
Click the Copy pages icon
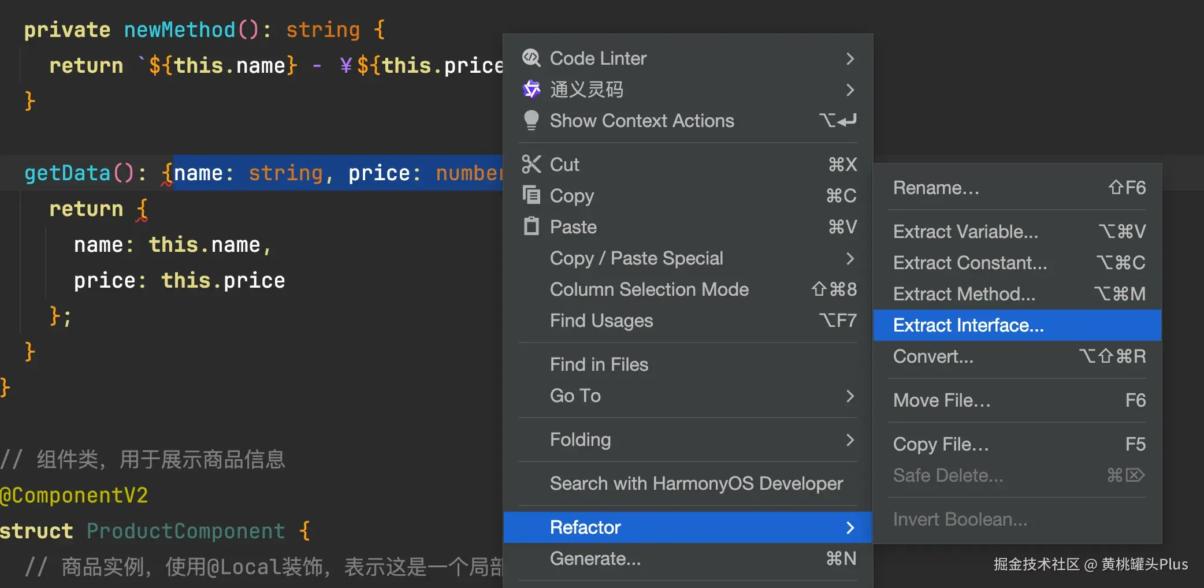click(531, 195)
